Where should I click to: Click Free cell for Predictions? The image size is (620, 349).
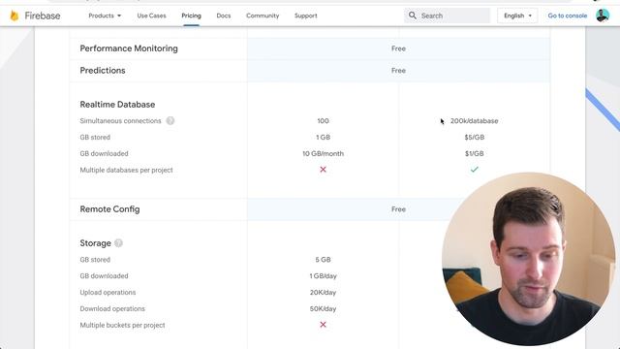(x=398, y=71)
